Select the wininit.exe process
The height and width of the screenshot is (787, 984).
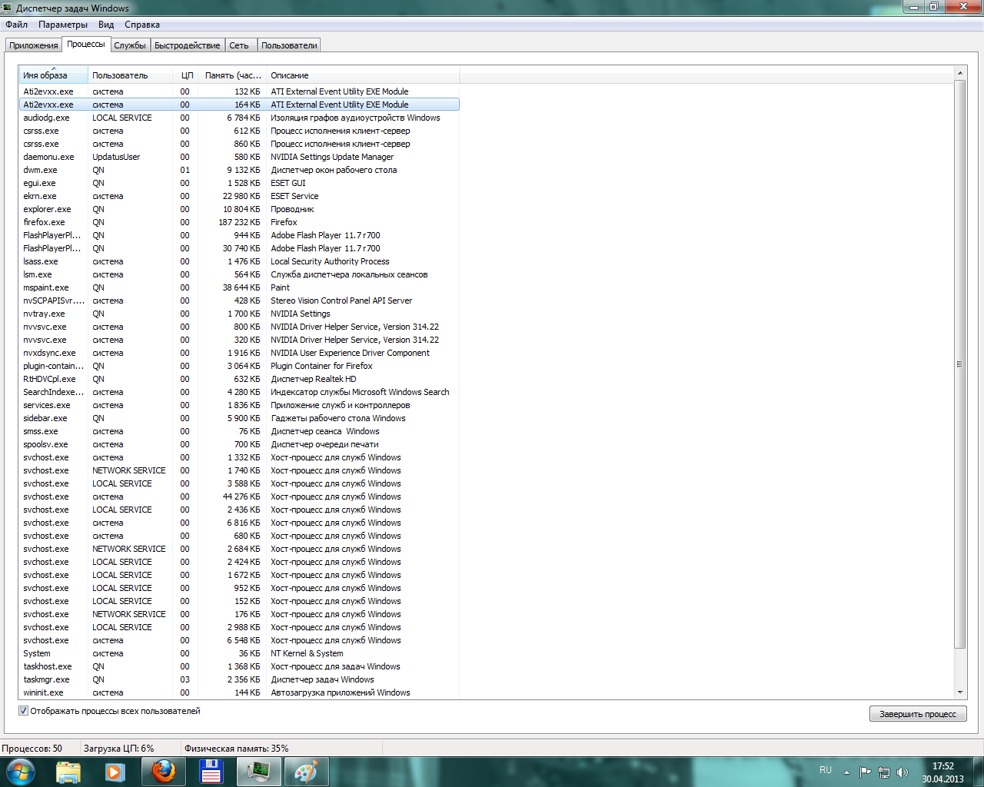[239, 692]
